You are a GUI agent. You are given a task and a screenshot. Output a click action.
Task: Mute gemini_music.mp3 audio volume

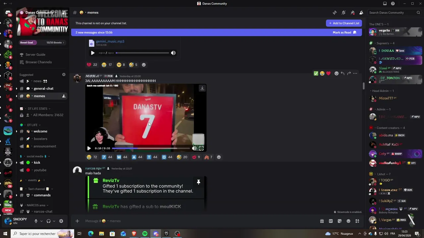[x=173, y=53]
